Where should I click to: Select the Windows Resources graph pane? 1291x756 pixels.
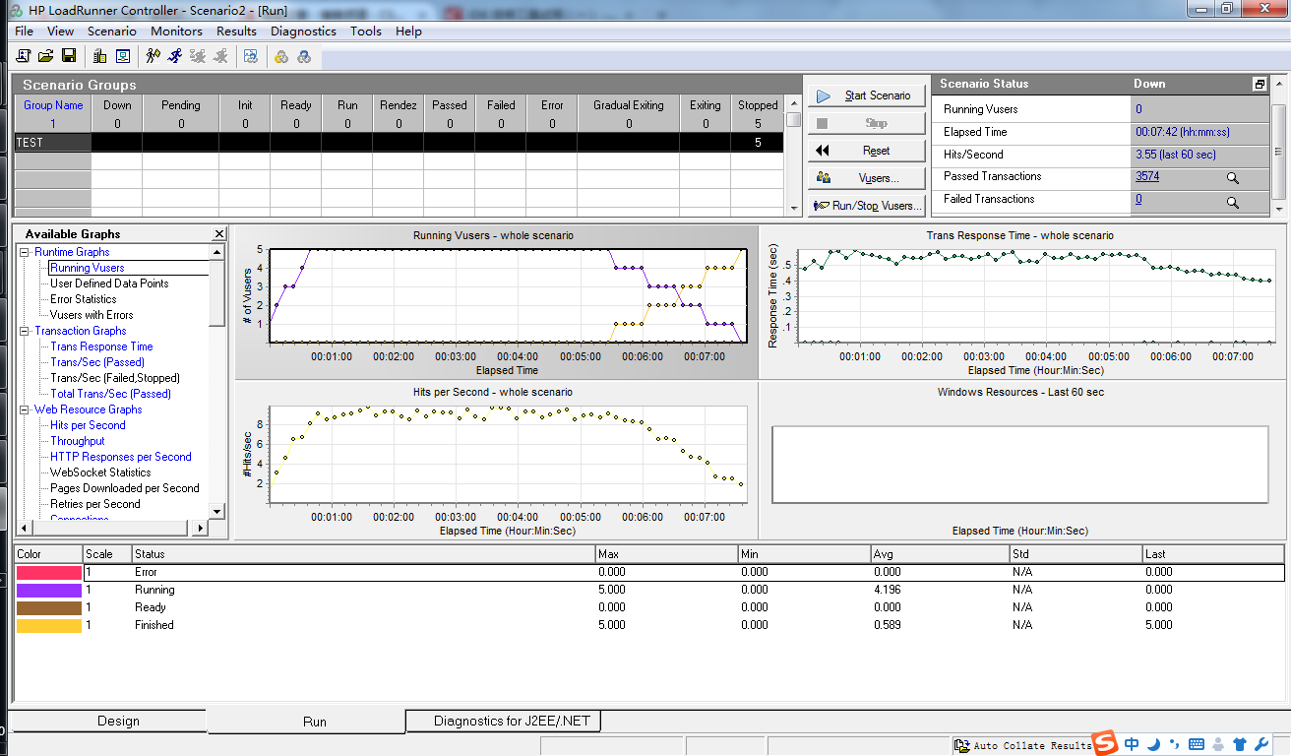click(x=1020, y=461)
